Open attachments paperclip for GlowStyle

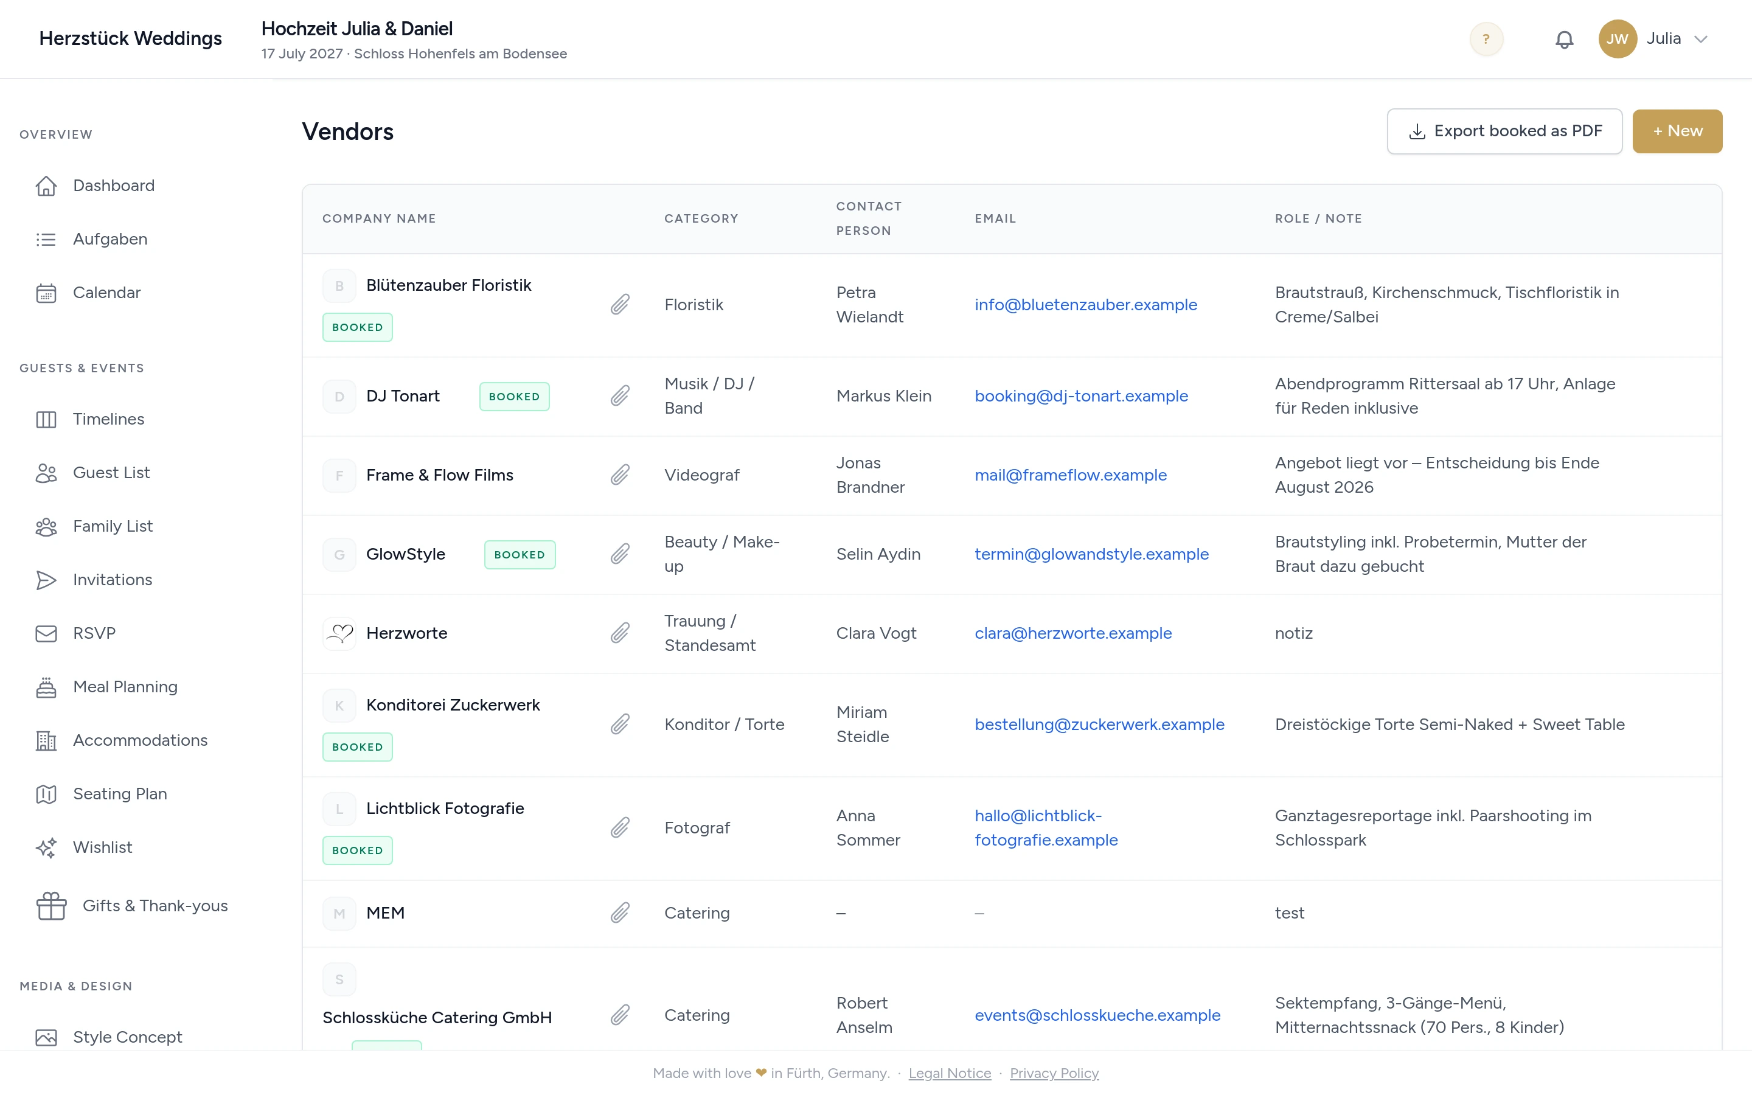point(620,554)
